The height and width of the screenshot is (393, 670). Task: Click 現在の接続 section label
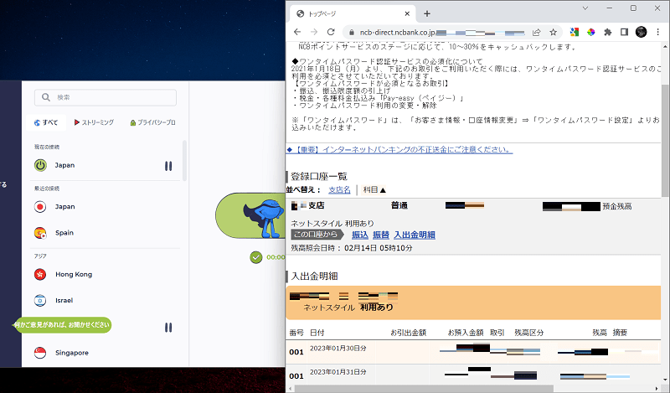pyautogui.click(x=47, y=147)
